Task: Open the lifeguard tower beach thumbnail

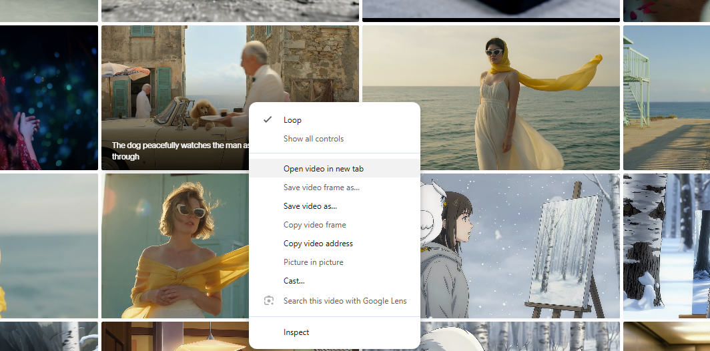Action: tap(667, 97)
